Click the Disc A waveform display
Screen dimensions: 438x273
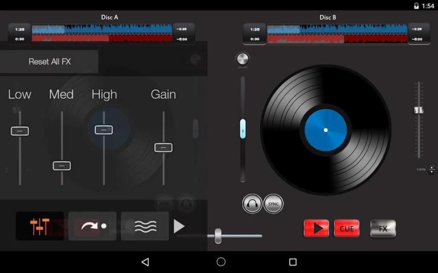(x=102, y=34)
